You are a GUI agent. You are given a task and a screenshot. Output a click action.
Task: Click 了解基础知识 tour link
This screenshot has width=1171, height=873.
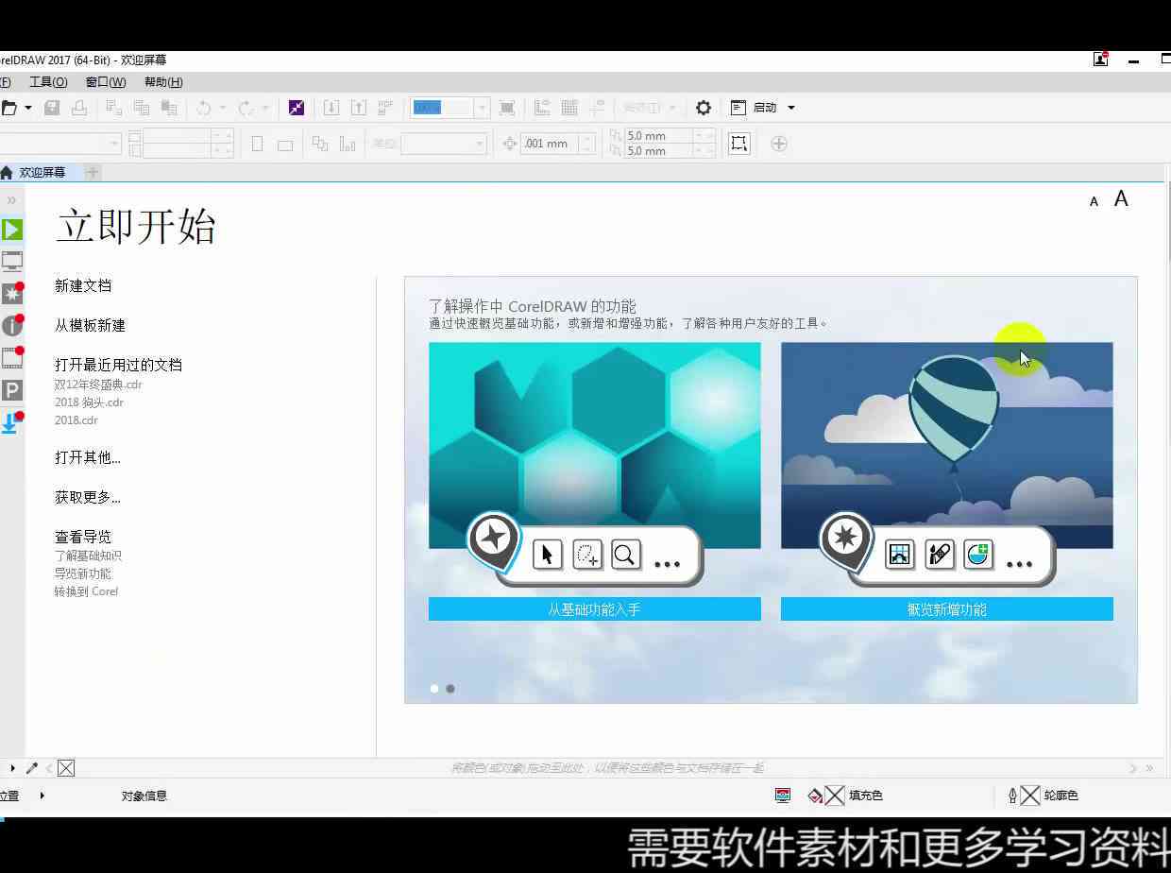pyautogui.click(x=88, y=556)
